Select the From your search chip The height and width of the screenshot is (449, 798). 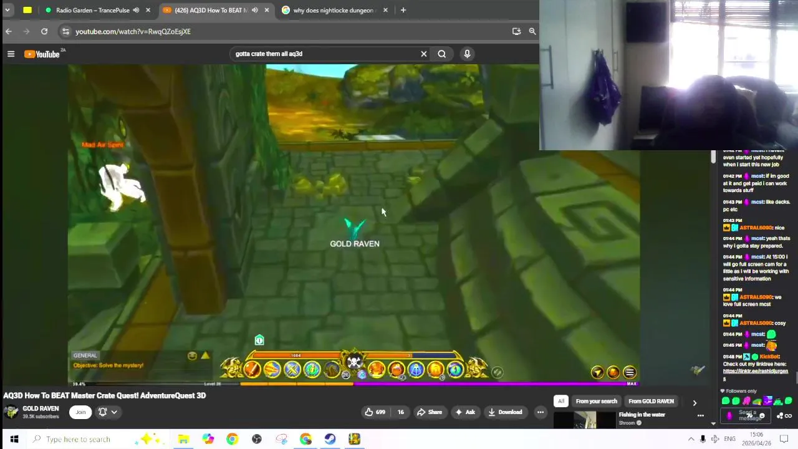597,401
